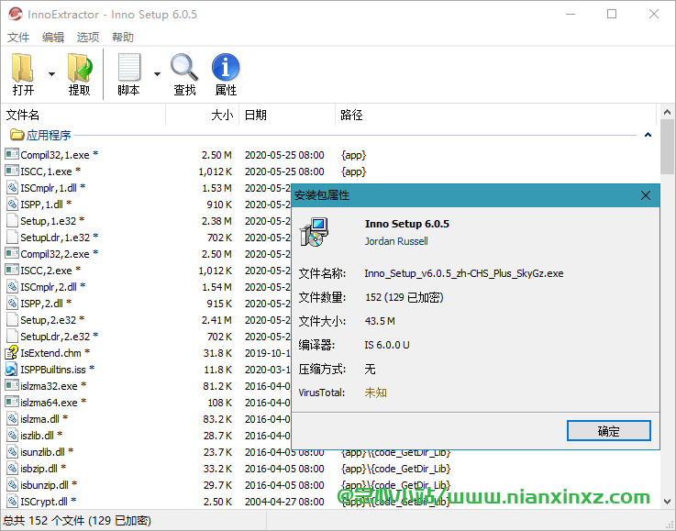Click the ISCrypt.dll file icon
The image size is (676, 531).
tap(12, 502)
